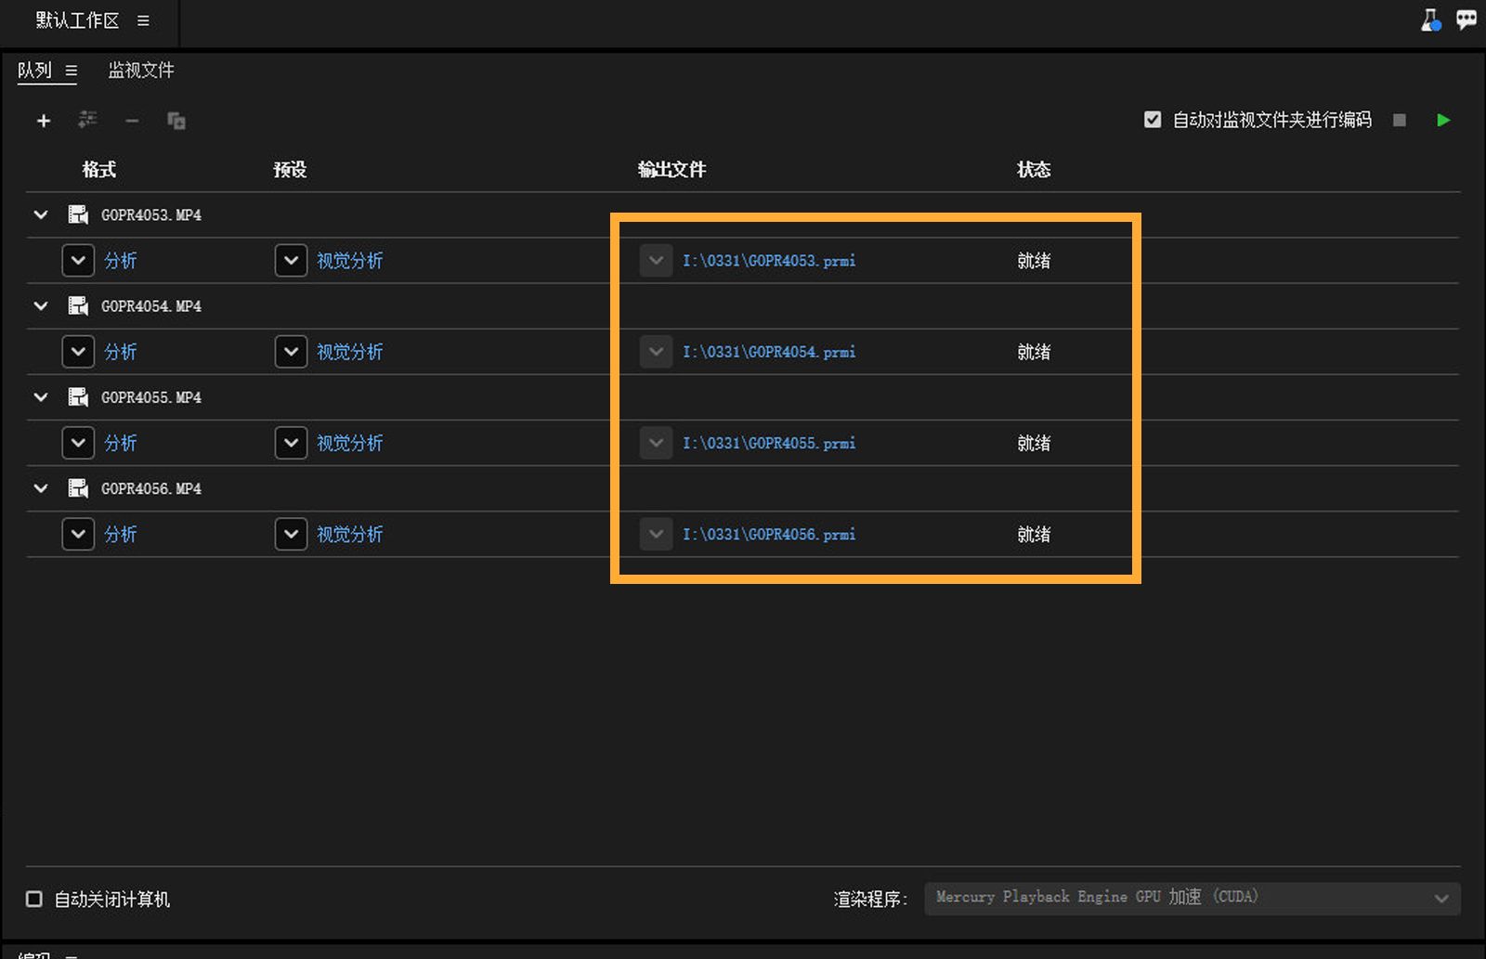This screenshot has width=1486, height=959.
Task: Click the 分析 format link for GOPR4054
Action: point(121,352)
